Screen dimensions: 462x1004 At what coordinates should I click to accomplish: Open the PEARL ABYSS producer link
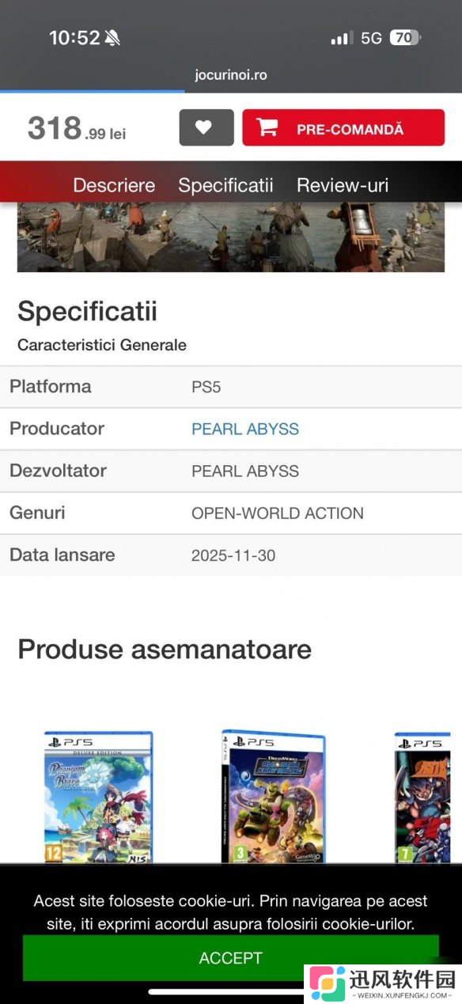(x=245, y=429)
